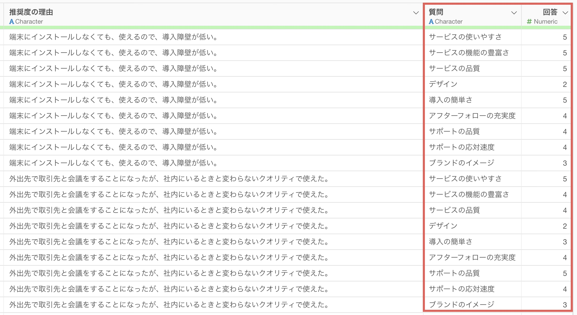Click the first 端末にインストール reason cell

113,37
